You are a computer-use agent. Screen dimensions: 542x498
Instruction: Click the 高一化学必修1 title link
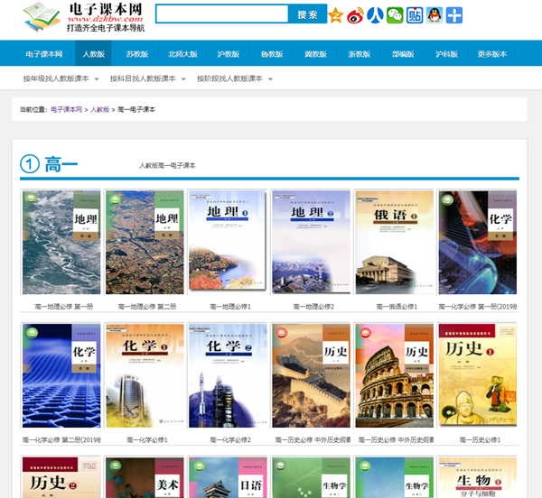(x=147, y=440)
